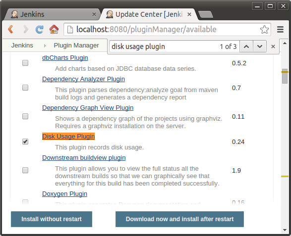Screen dimensions: 291x236
Task: Click the browser back arrow
Action: point(10,30)
